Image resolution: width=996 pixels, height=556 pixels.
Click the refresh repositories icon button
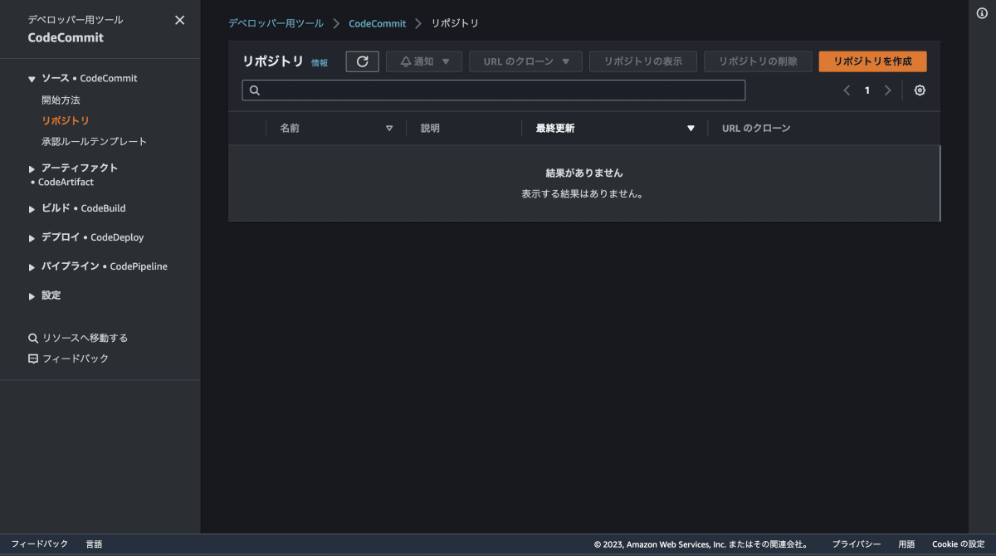coord(362,61)
